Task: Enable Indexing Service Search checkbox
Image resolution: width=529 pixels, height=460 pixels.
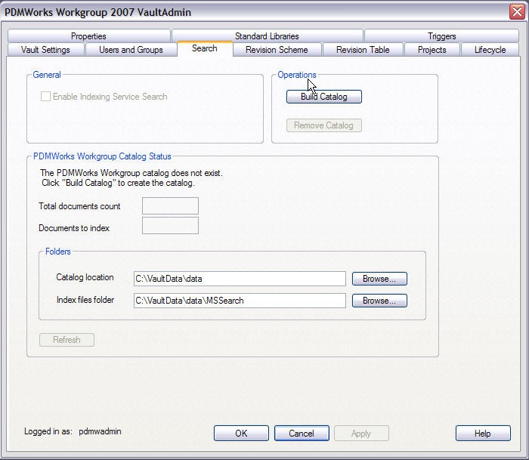Action: [x=45, y=97]
